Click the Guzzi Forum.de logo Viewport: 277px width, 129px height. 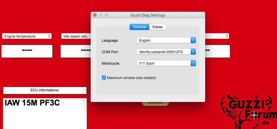point(249,112)
